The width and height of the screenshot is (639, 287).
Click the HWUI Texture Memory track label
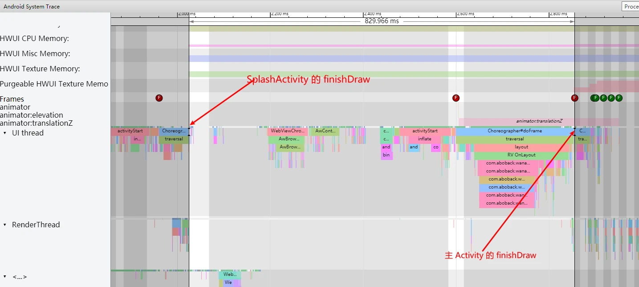point(40,69)
